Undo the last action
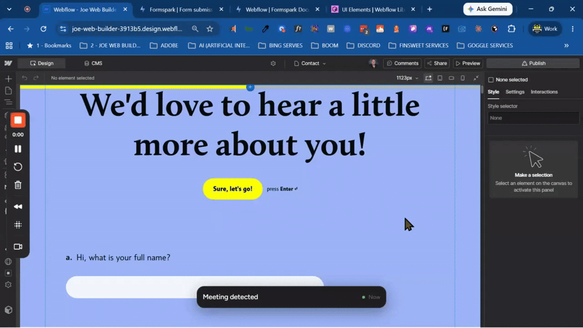Screen dimensions: 583x328 coord(24,78)
